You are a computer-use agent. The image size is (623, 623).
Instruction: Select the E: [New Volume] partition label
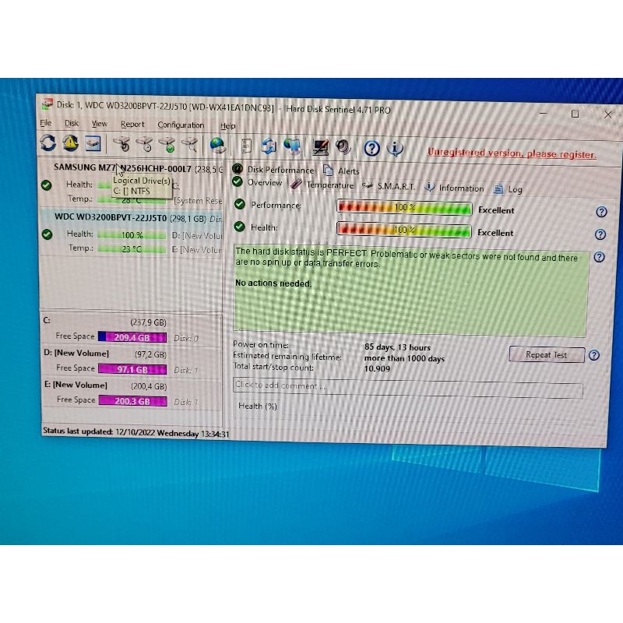[x=76, y=385]
